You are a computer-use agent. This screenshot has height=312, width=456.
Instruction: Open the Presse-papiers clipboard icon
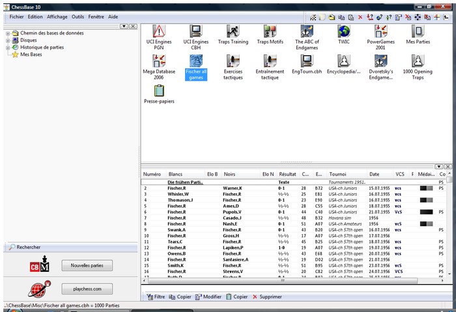pyautogui.click(x=159, y=94)
